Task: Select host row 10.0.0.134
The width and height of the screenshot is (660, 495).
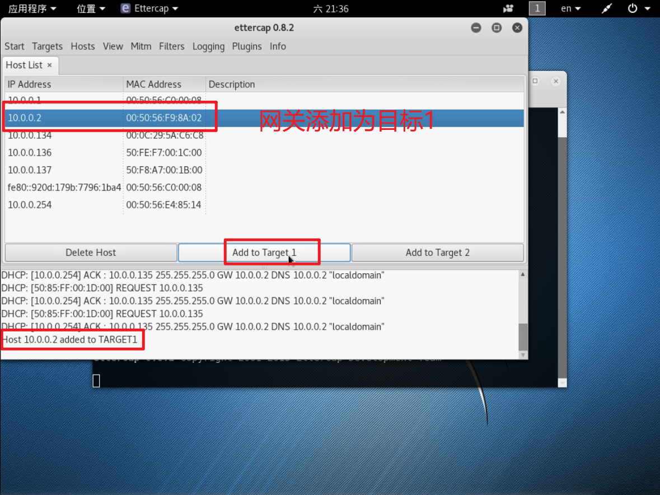Action: point(264,135)
